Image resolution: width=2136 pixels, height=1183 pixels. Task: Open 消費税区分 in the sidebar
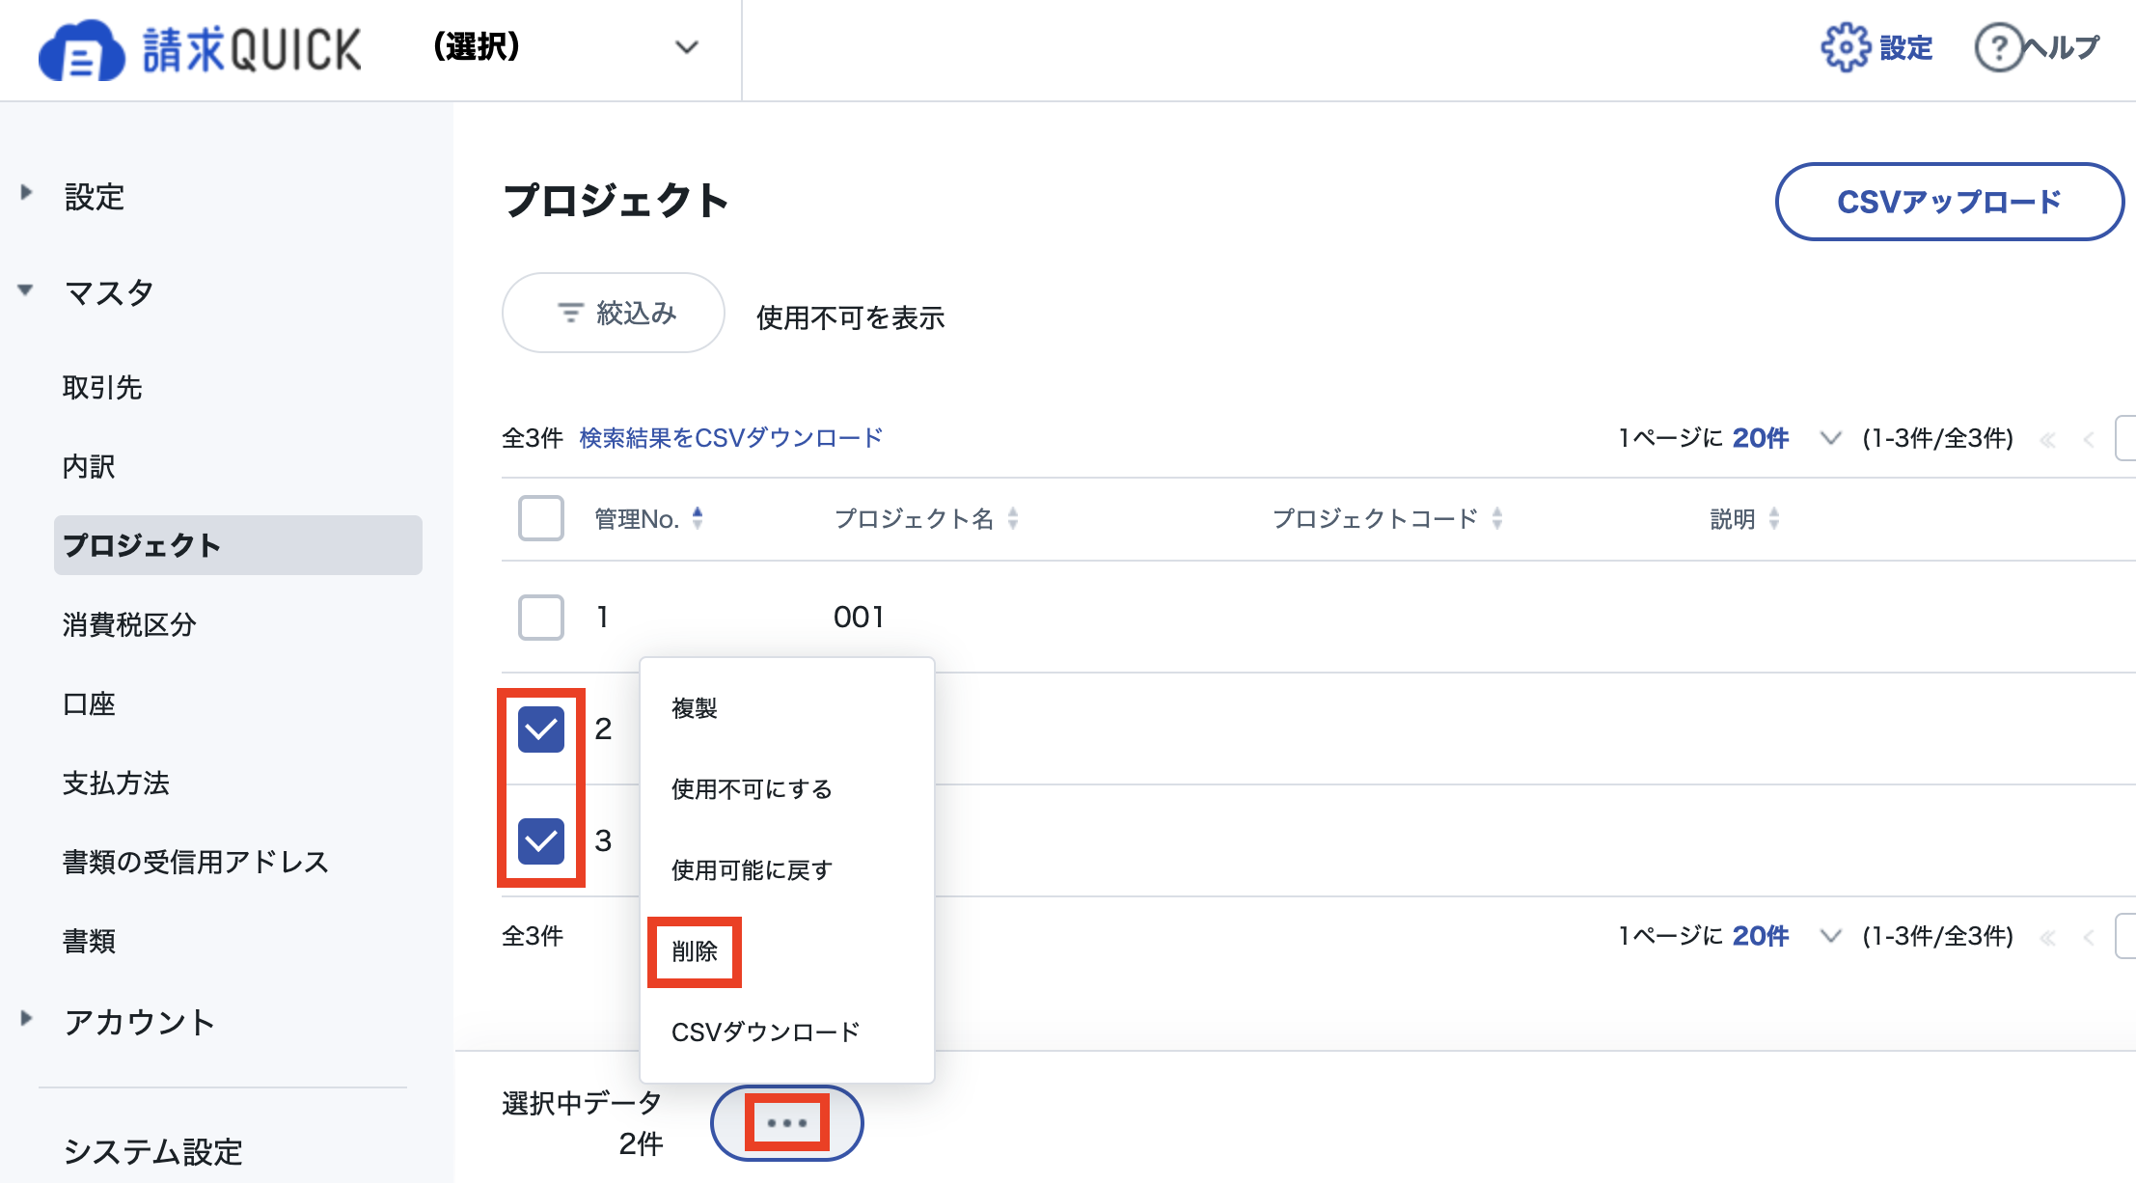pyautogui.click(x=129, y=625)
